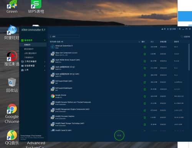Screen dimensions: 192x148
Task: Click trash icon for Google Chrome row
Action: (145, 96)
